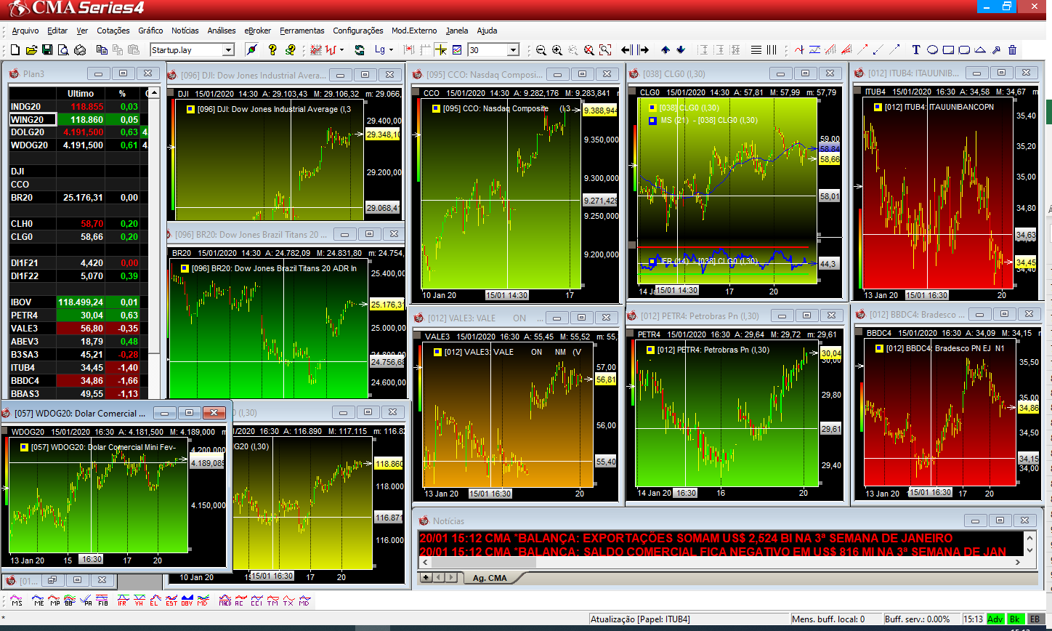Viewport: 1052px width, 631px height.
Task: Click the trash can delete icon
Action: click(1012, 50)
